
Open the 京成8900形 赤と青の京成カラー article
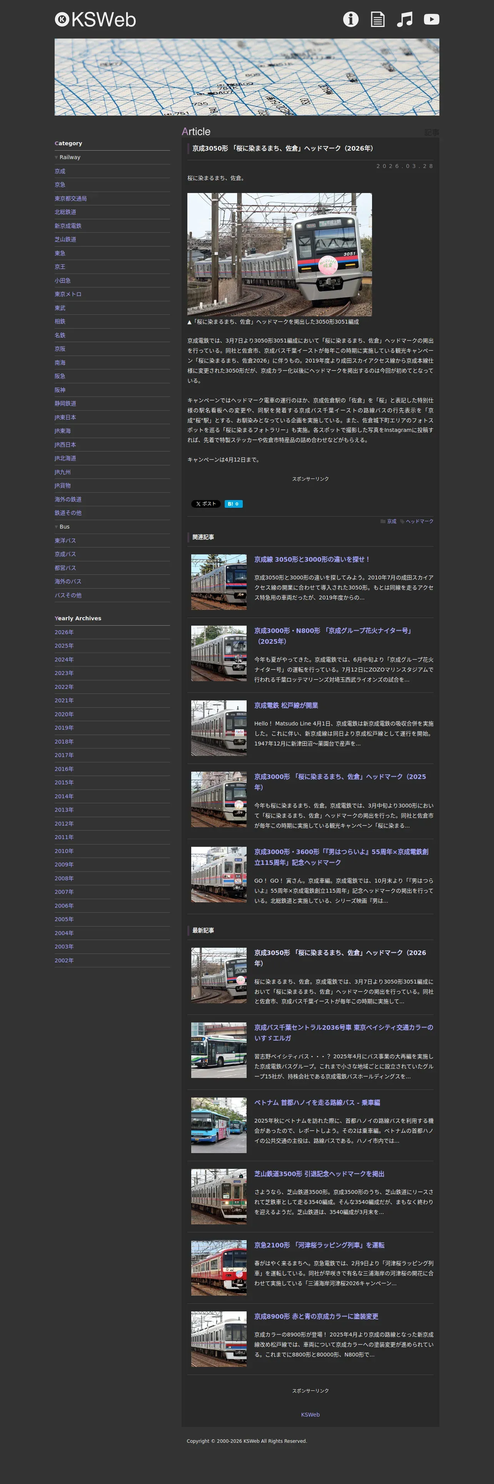tap(316, 1316)
